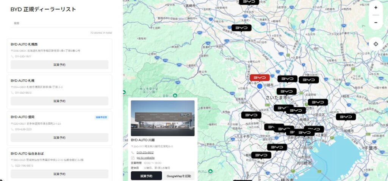Open BYD marker directly above 板橋区 label
Viewport: 388px width, 181px height.
point(296,110)
